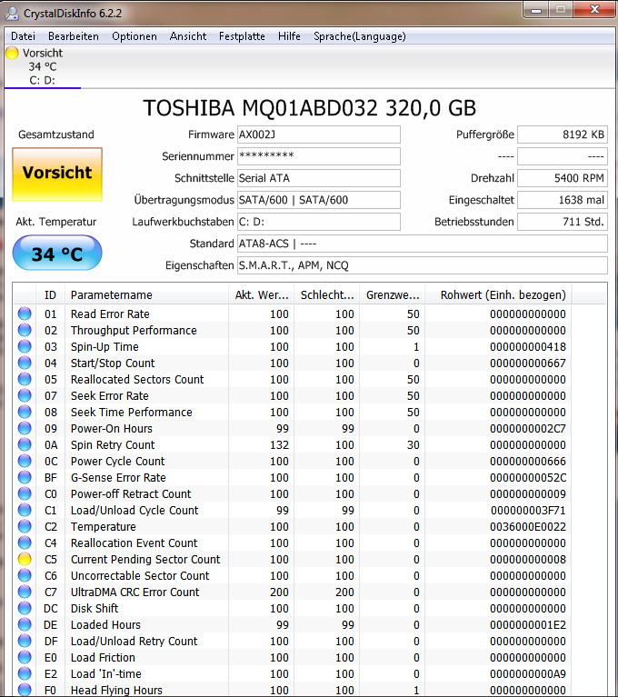The image size is (618, 697).
Task: Click the status icon for Load/Unload Cycle Count
Action: [x=25, y=511]
